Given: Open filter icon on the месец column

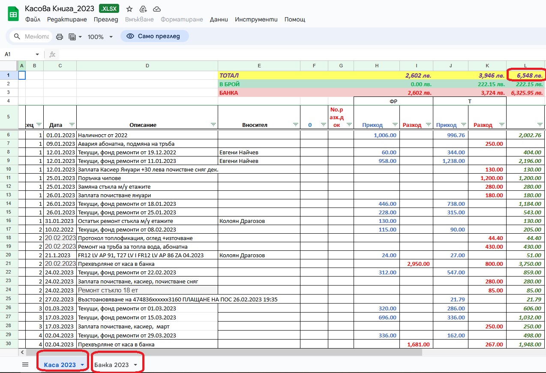Looking at the screenshot, I should tap(39, 125).
